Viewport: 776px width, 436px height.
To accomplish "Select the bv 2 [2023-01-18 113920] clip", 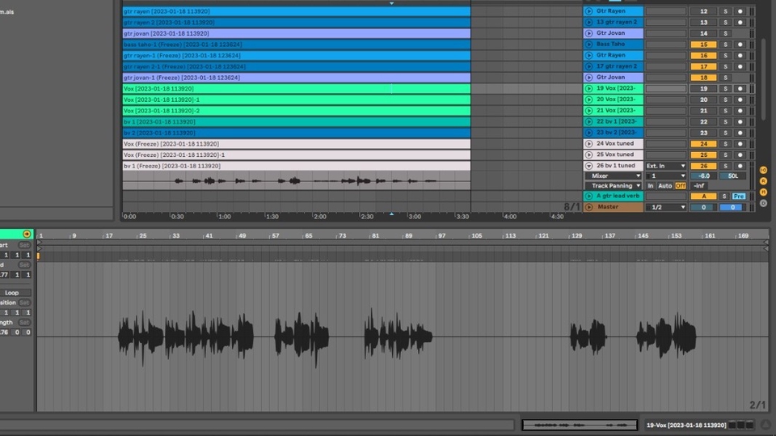I will tap(297, 133).
